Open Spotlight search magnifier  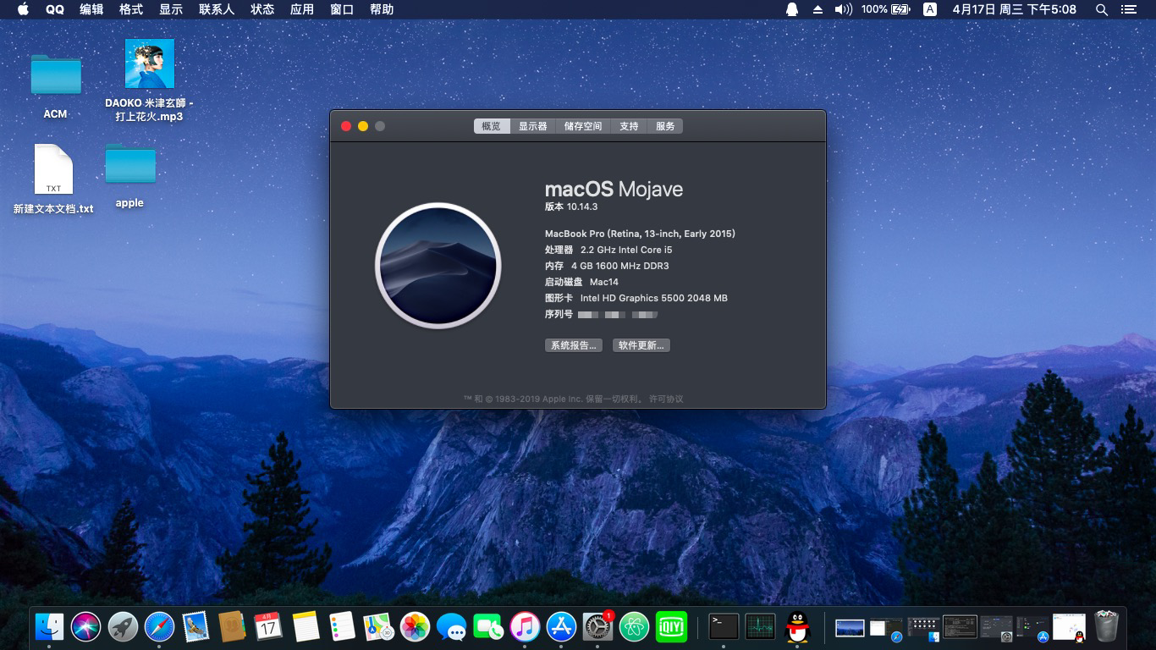click(x=1102, y=9)
